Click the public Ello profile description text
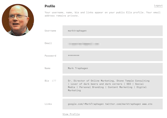Viewport: 167px width, 118px height. [x=103, y=14]
